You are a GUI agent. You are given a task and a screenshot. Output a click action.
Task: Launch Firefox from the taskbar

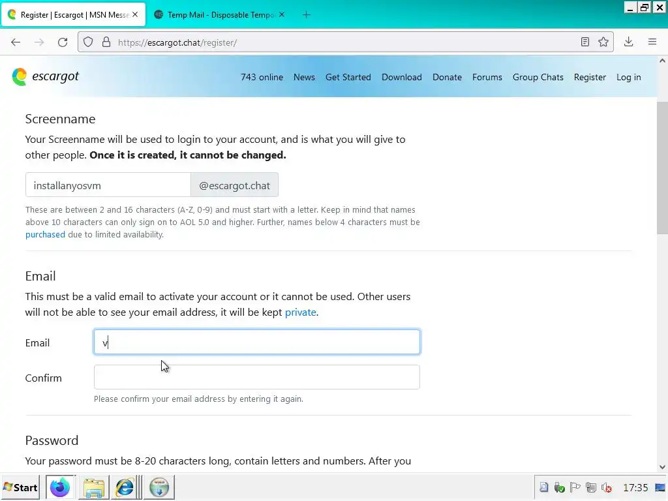point(60,487)
